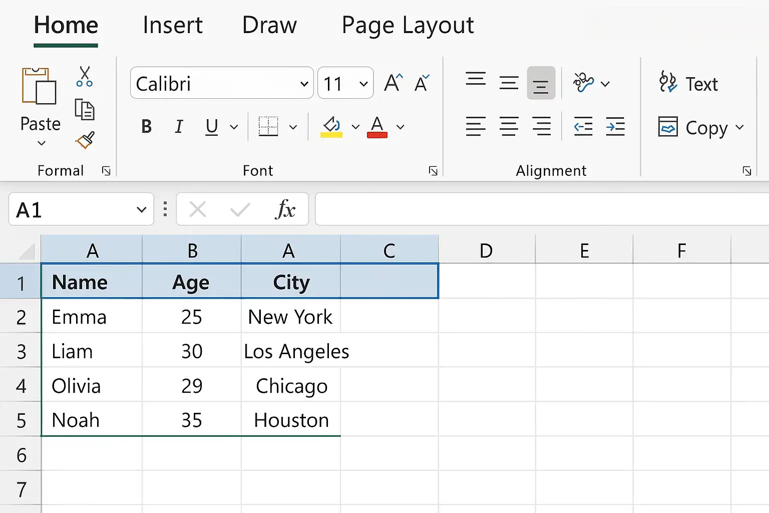Click the Text button in the ribbon

pyautogui.click(x=689, y=83)
